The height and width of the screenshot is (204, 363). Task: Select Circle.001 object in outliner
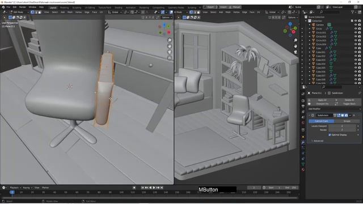click(321, 33)
